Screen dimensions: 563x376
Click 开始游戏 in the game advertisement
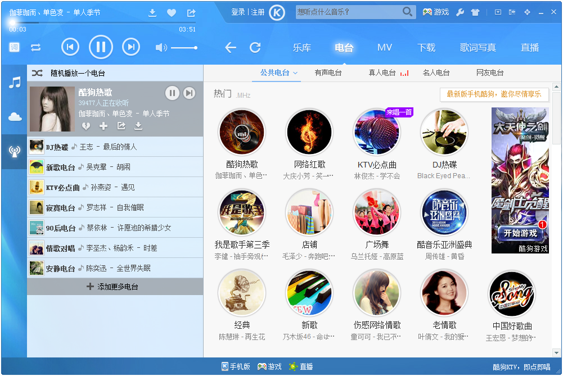click(x=521, y=233)
